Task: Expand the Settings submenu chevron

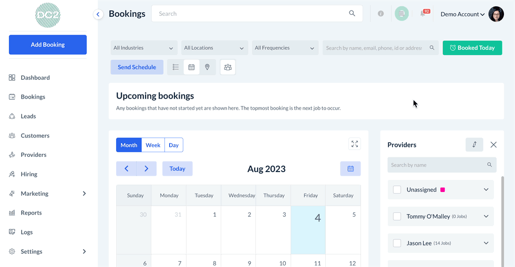Action: (84, 252)
